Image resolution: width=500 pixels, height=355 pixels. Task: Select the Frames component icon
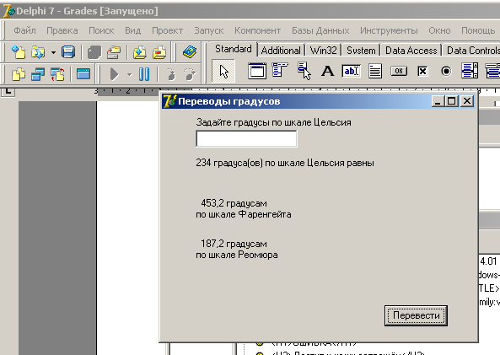click(x=257, y=71)
